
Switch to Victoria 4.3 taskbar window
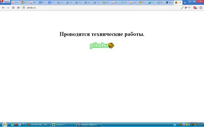click(x=63, y=124)
